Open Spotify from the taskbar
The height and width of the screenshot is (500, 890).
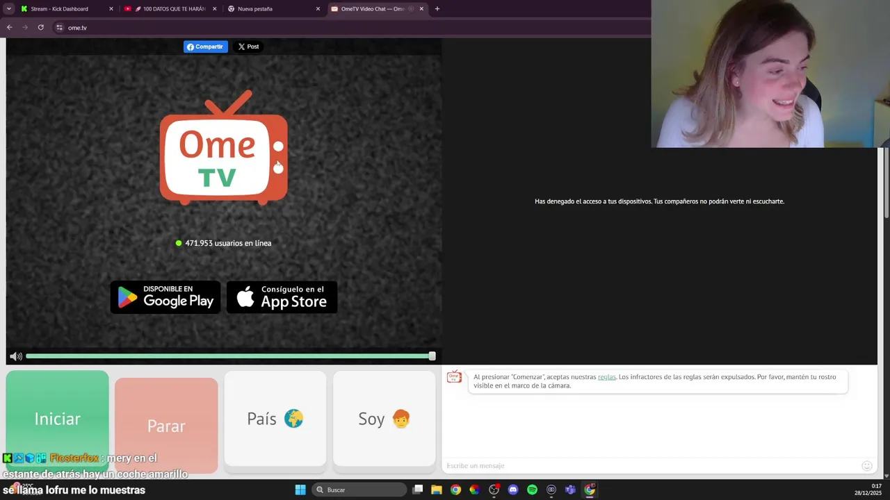532,490
